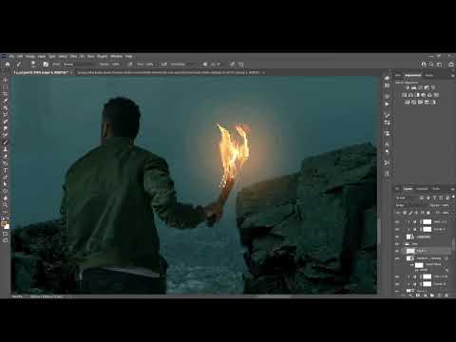Add a Levels adjustment
Viewport: 456px width, 342px height.
click(413, 87)
